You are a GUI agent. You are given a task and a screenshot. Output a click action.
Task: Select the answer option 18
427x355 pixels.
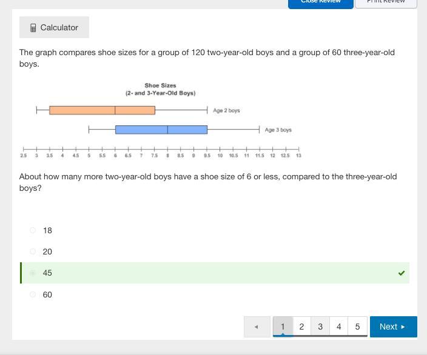(x=33, y=230)
